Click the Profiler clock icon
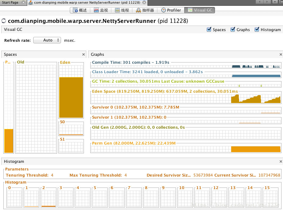283x211 pixels. [x=163, y=10]
